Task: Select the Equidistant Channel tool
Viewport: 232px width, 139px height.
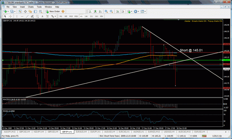Action: pos(32,16)
